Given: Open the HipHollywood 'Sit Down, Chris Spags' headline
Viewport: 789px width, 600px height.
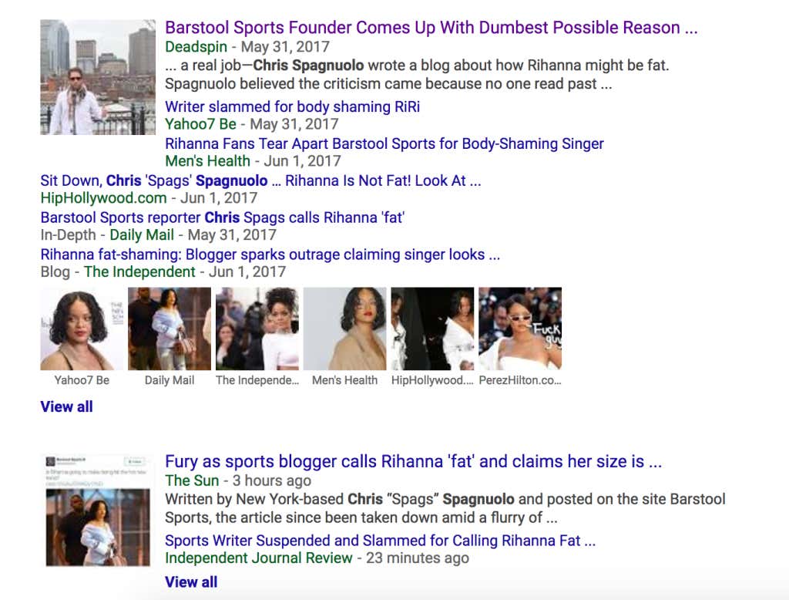Looking at the screenshot, I should point(260,180).
